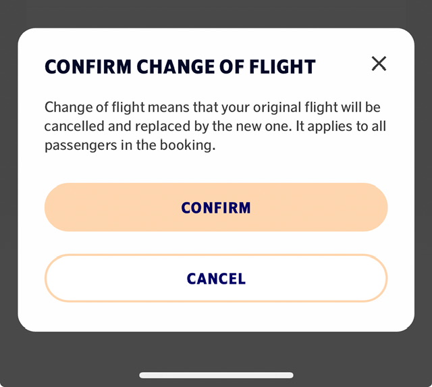Tap the outlined Cancel button
Image resolution: width=432 pixels, height=387 pixels.
[216, 278]
